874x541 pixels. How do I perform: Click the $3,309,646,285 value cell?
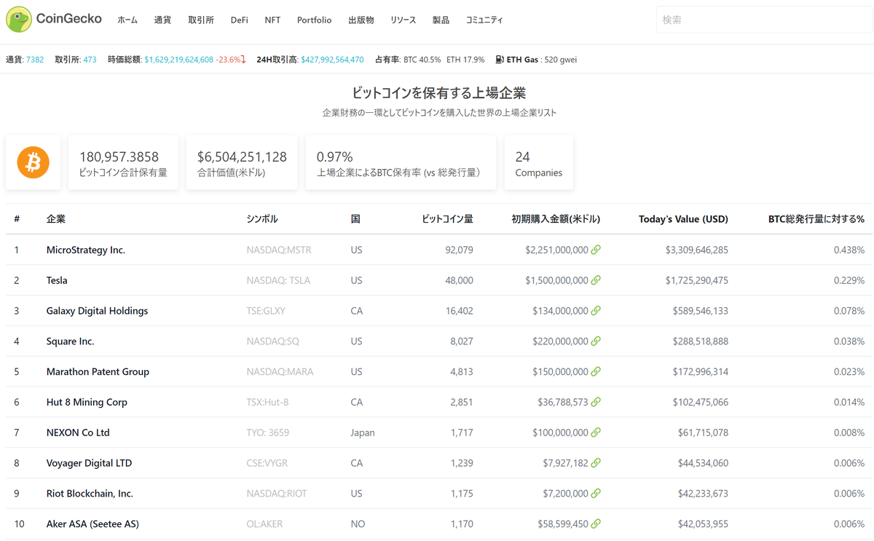[696, 250]
